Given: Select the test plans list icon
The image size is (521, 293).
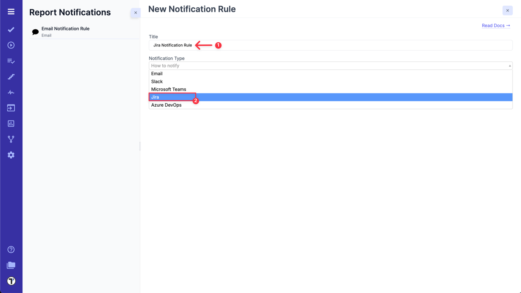Looking at the screenshot, I should pyautogui.click(x=11, y=61).
